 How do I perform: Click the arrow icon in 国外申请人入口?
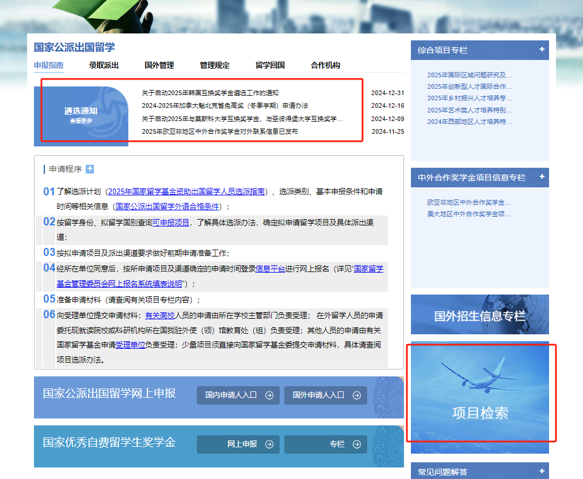pyautogui.click(x=356, y=395)
